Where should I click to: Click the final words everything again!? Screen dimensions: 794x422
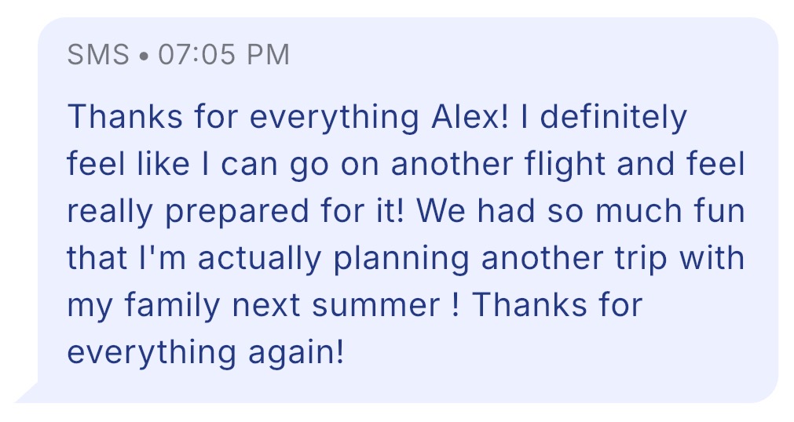206,353
